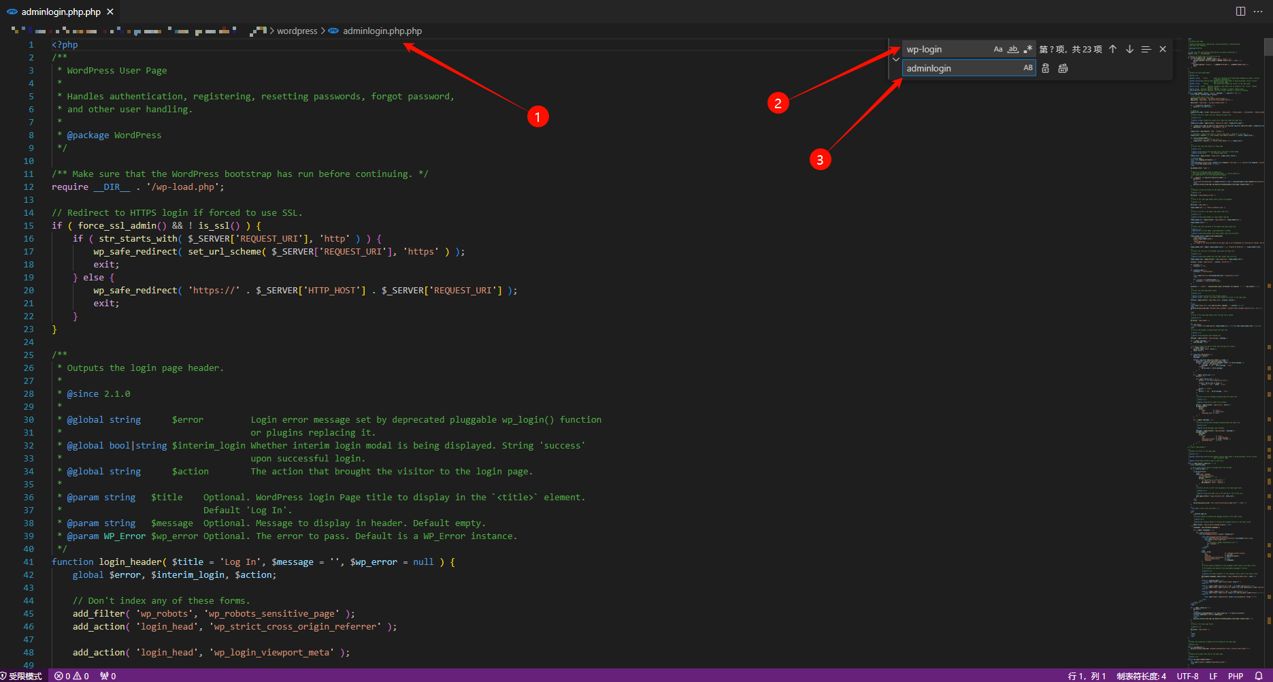1273x682 pixels.
Task: Change the LF end-of-line sequence
Action: click(1213, 676)
